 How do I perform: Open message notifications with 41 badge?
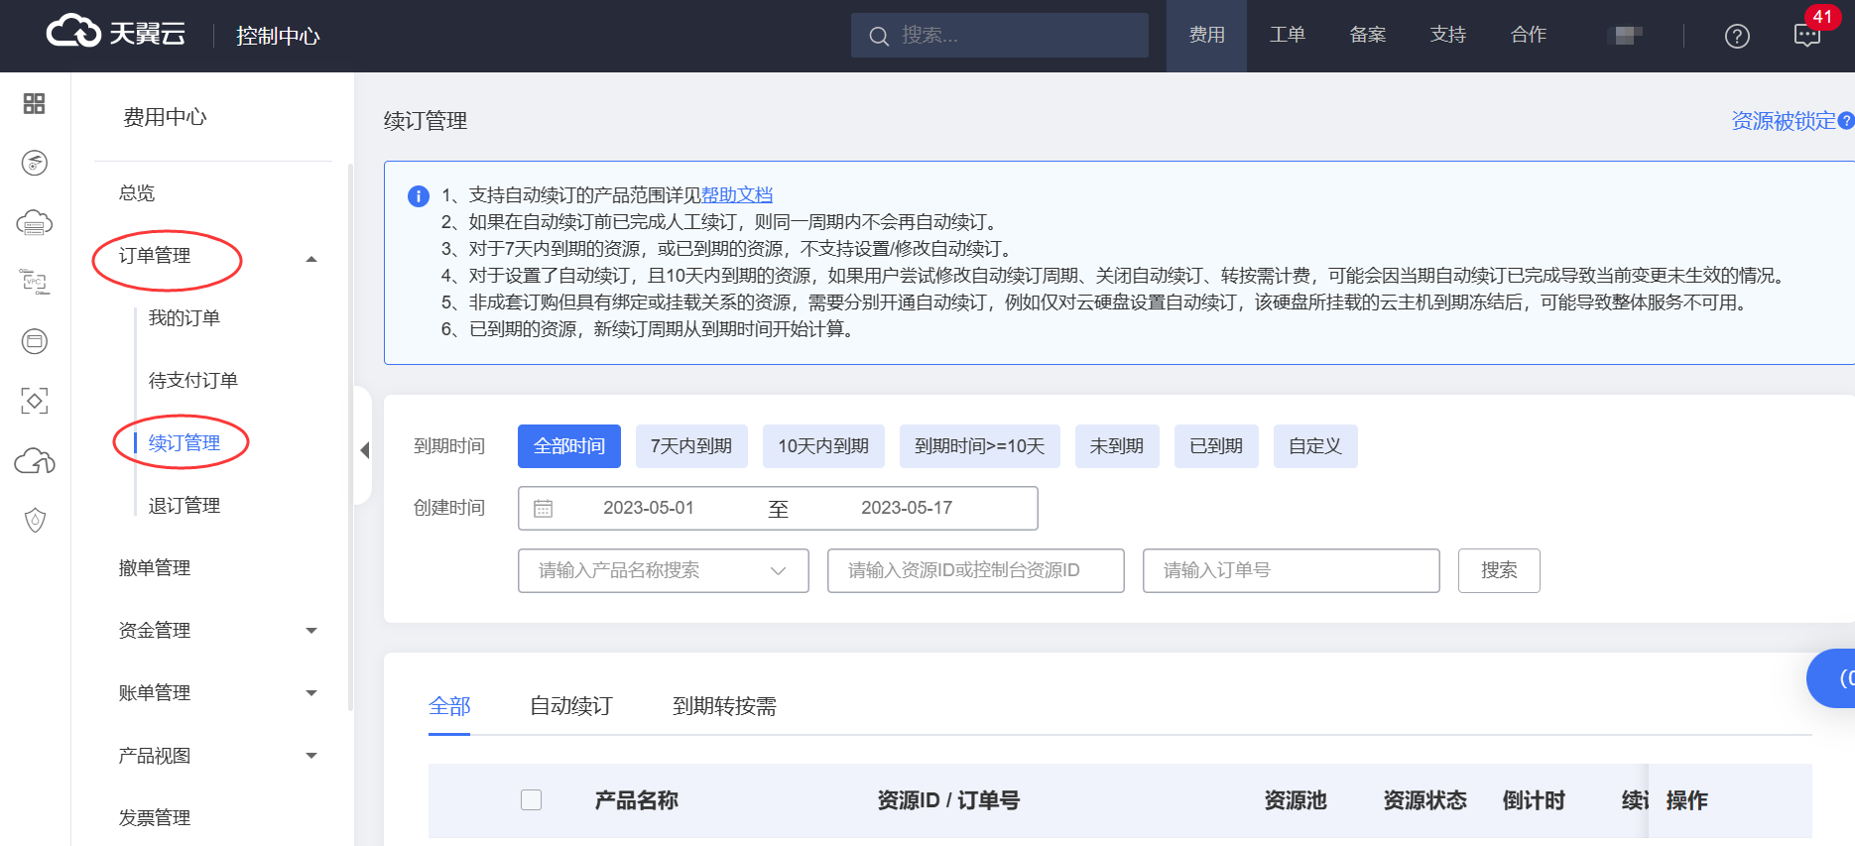1807,36
